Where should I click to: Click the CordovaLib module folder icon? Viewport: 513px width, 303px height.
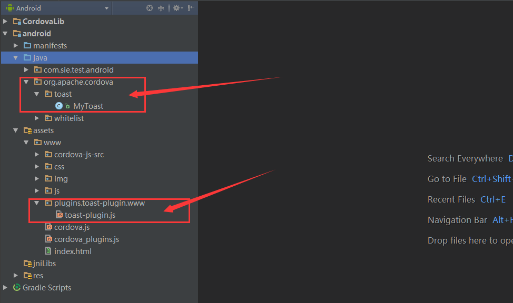click(17, 22)
